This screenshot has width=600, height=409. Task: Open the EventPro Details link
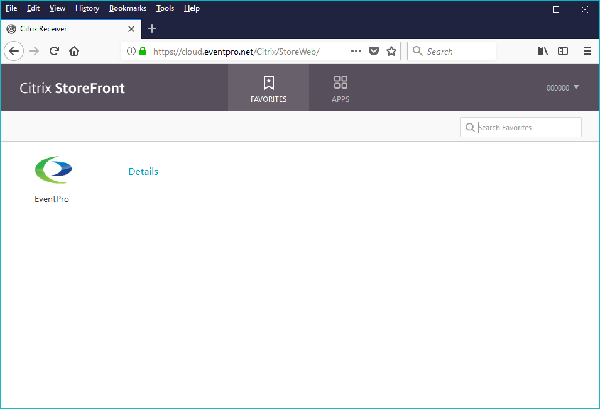click(143, 171)
